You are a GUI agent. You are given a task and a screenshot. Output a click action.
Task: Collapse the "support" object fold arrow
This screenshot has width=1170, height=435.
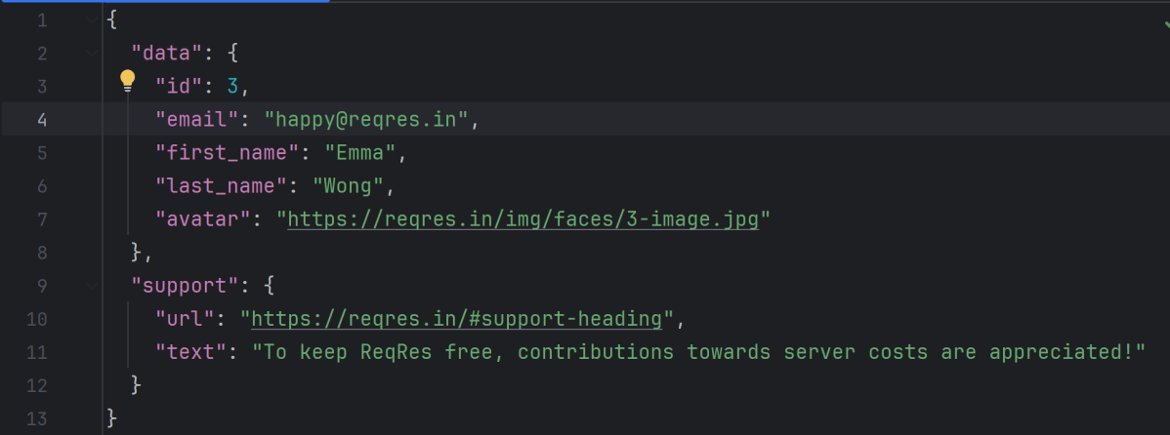92,286
